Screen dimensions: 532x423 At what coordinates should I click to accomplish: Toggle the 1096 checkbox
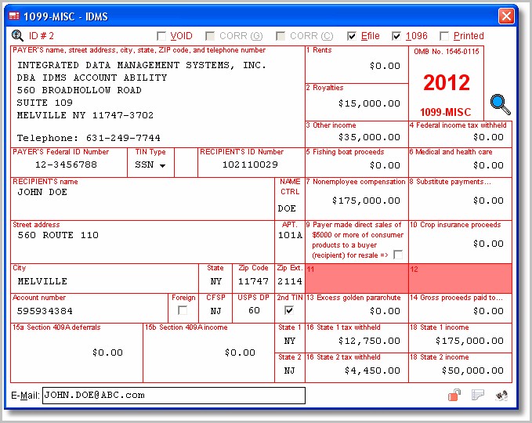pos(396,36)
